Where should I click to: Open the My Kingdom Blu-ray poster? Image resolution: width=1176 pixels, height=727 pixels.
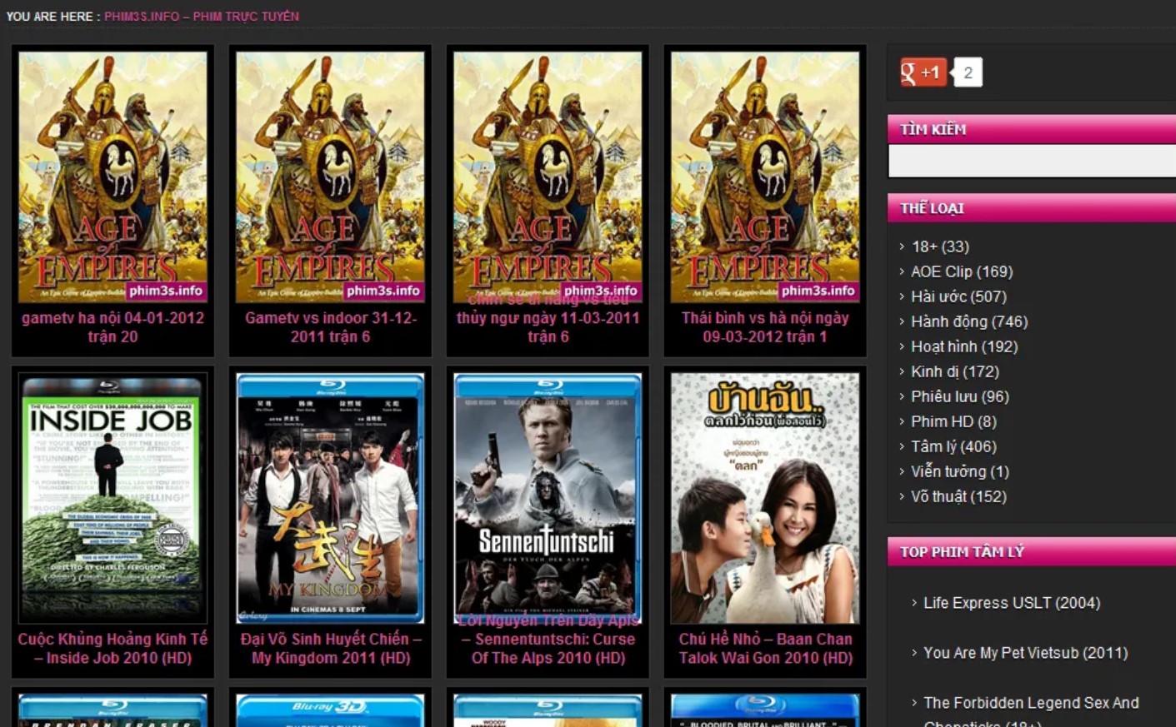coord(330,497)
